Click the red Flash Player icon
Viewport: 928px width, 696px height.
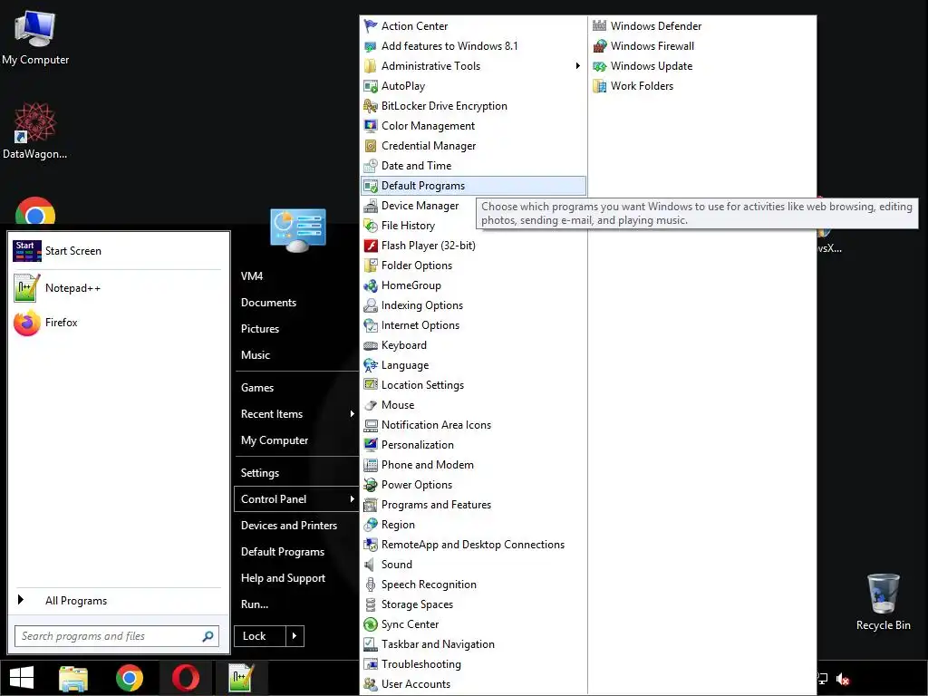click(371, 246)
